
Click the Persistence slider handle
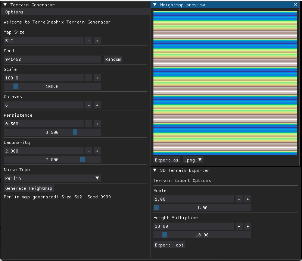(x=75, y=132)
